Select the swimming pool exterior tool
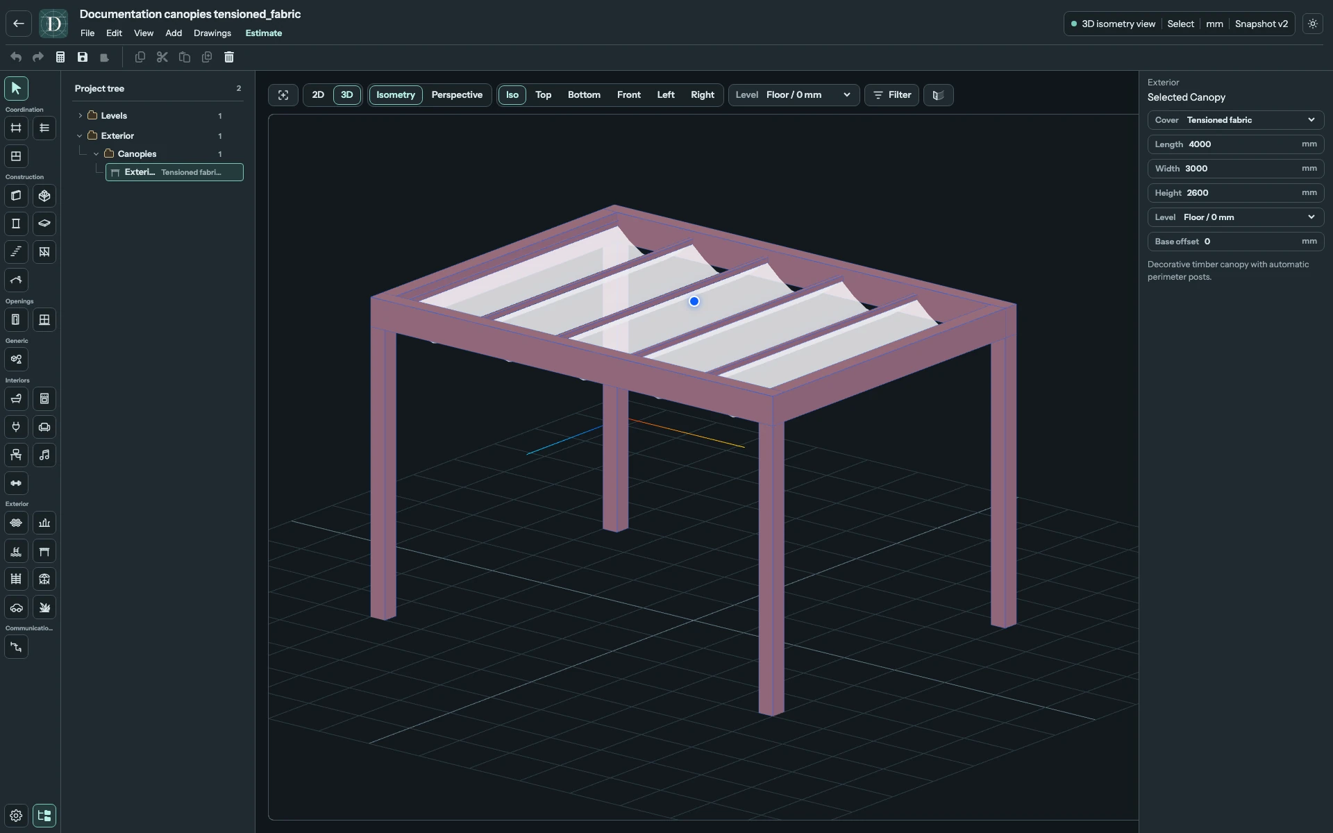 [x=16, y=551]
